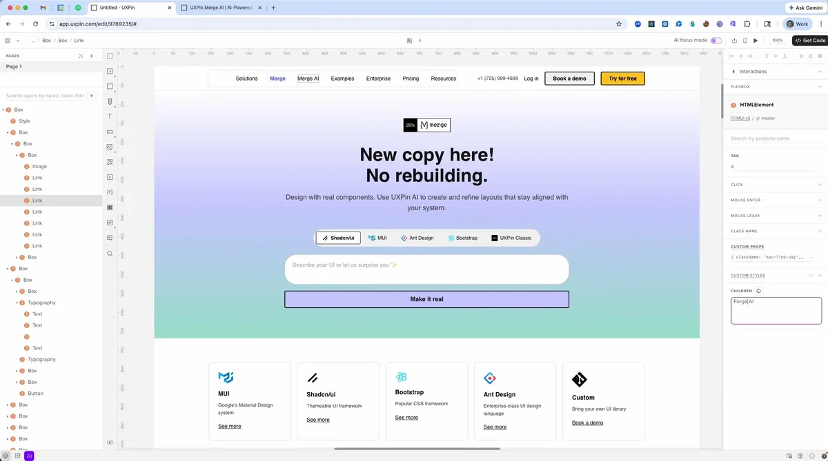The height and width of the screenshot is (461, 828).
Task: Select MUI library option in selector
Action: click(x=377, y=238)
